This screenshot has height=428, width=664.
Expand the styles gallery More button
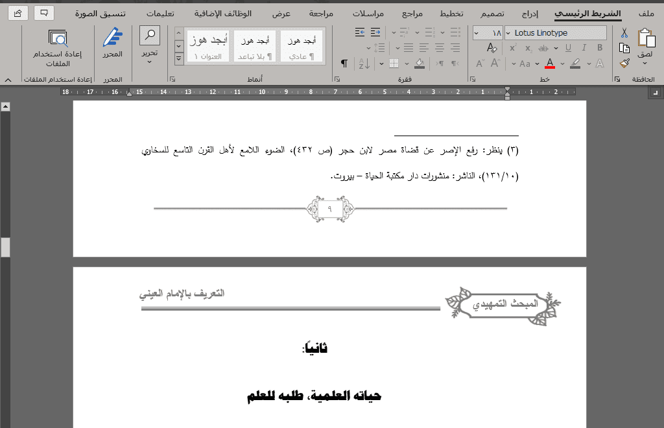[x=179, y=58]
